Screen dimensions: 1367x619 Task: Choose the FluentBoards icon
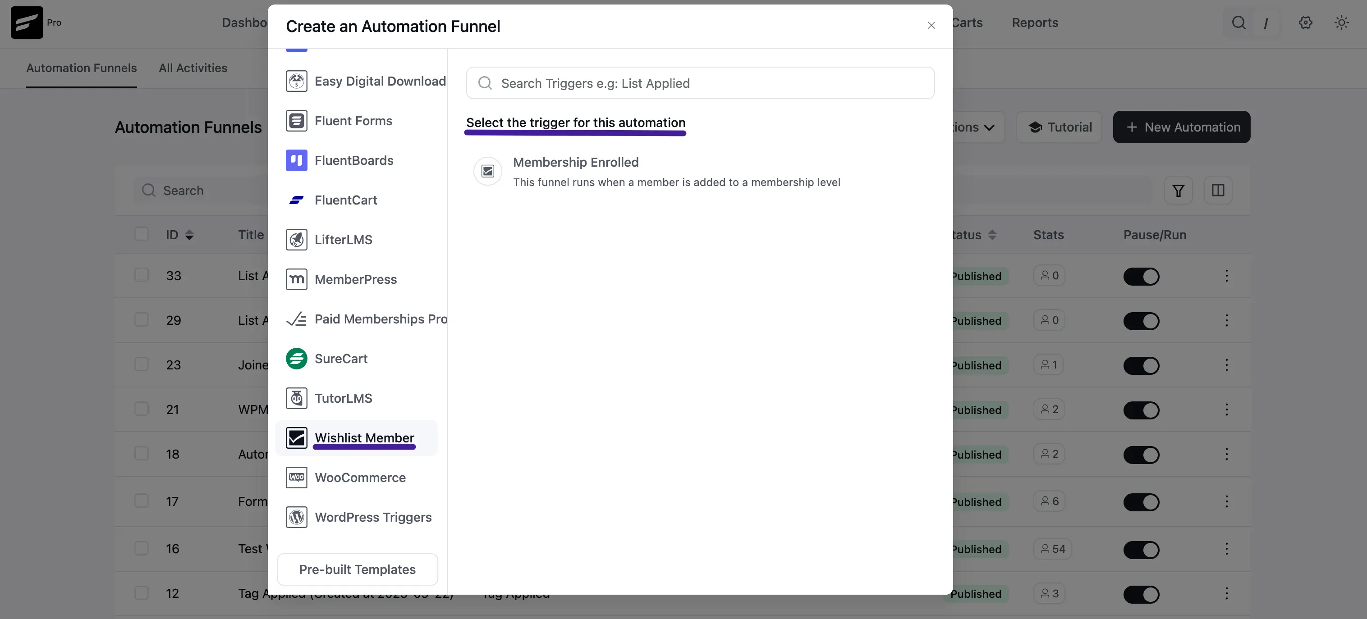click(296, 160)
